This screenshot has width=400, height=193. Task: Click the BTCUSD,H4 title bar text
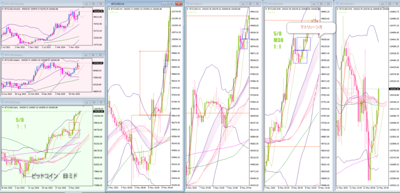(x=118, y=4)
